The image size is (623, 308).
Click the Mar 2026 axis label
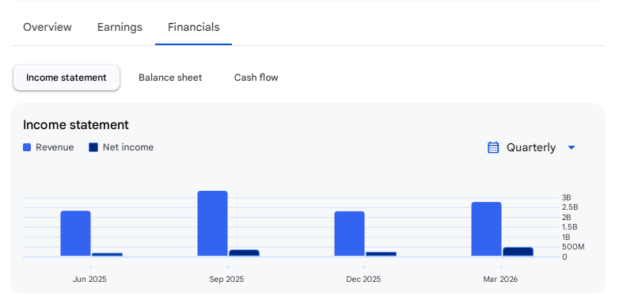pyautogui.click(x=500, y=279)
